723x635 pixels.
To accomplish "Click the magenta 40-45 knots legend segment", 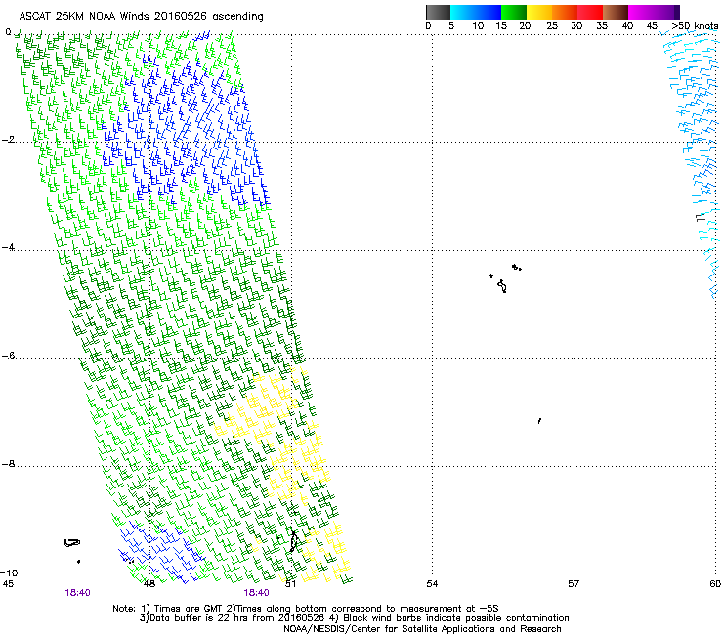I will click(641, 12).
